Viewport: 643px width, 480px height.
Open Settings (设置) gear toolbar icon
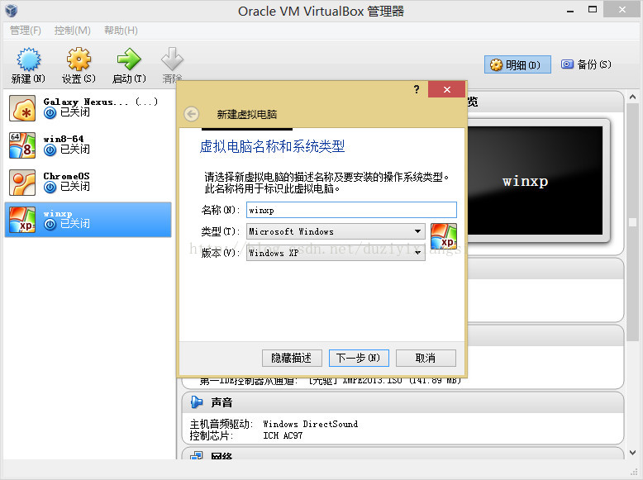tap(79, 59)
